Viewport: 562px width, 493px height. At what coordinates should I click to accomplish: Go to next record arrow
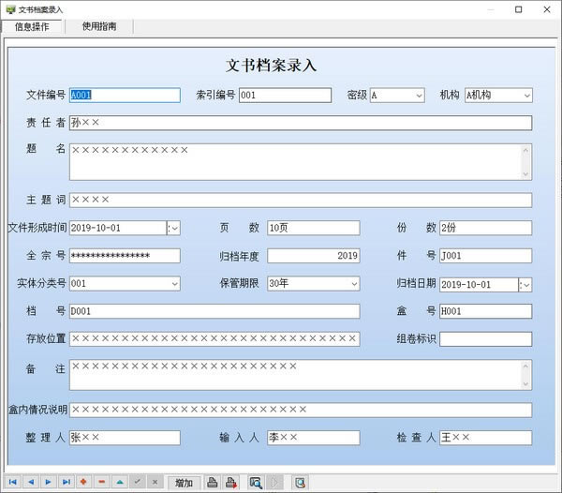48,482
